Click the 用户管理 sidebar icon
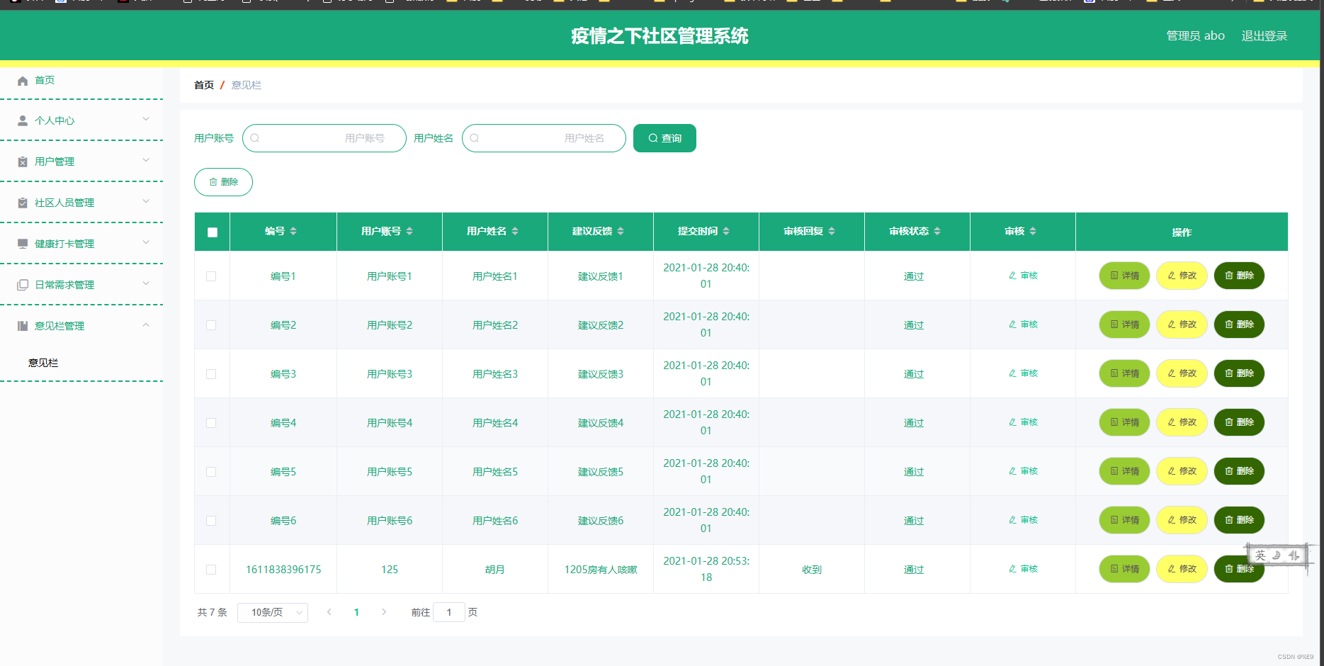Screen dimensions: 1324x666 click(x=23, y=162)
